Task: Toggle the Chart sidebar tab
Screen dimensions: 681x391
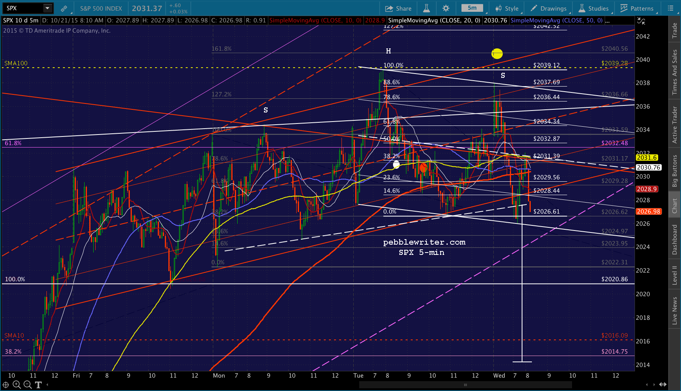Action: pyautogui.click(x=674, y=205)
